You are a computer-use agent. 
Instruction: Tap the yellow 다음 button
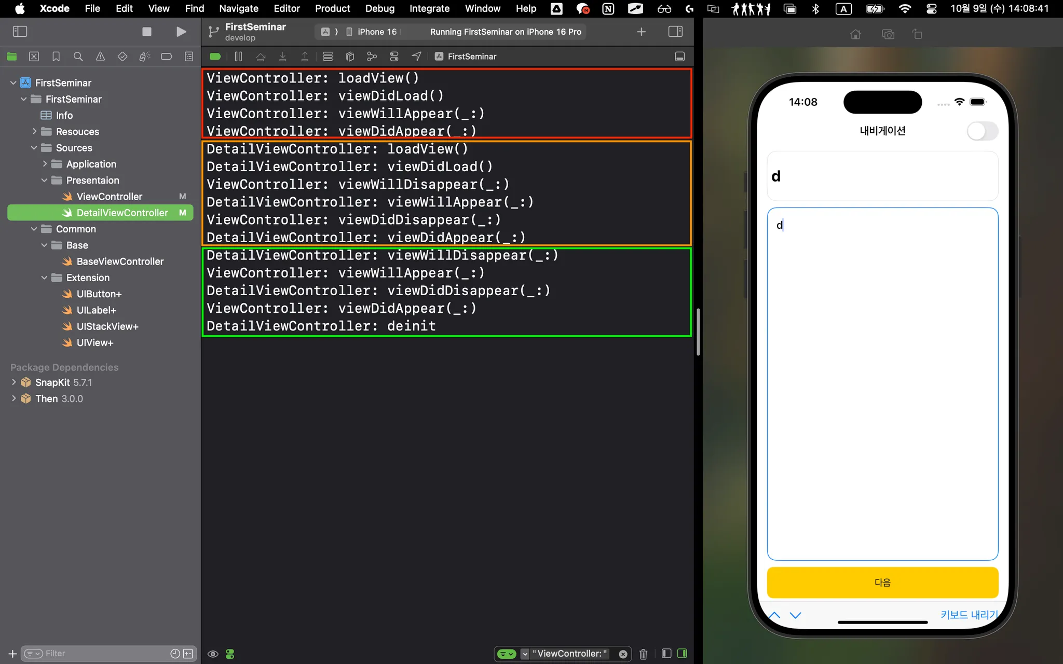click(882, 582)
